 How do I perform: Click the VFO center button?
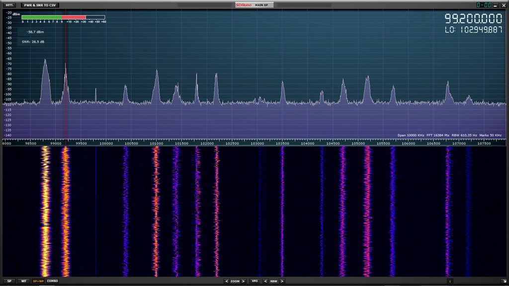[x=254, y=281]
